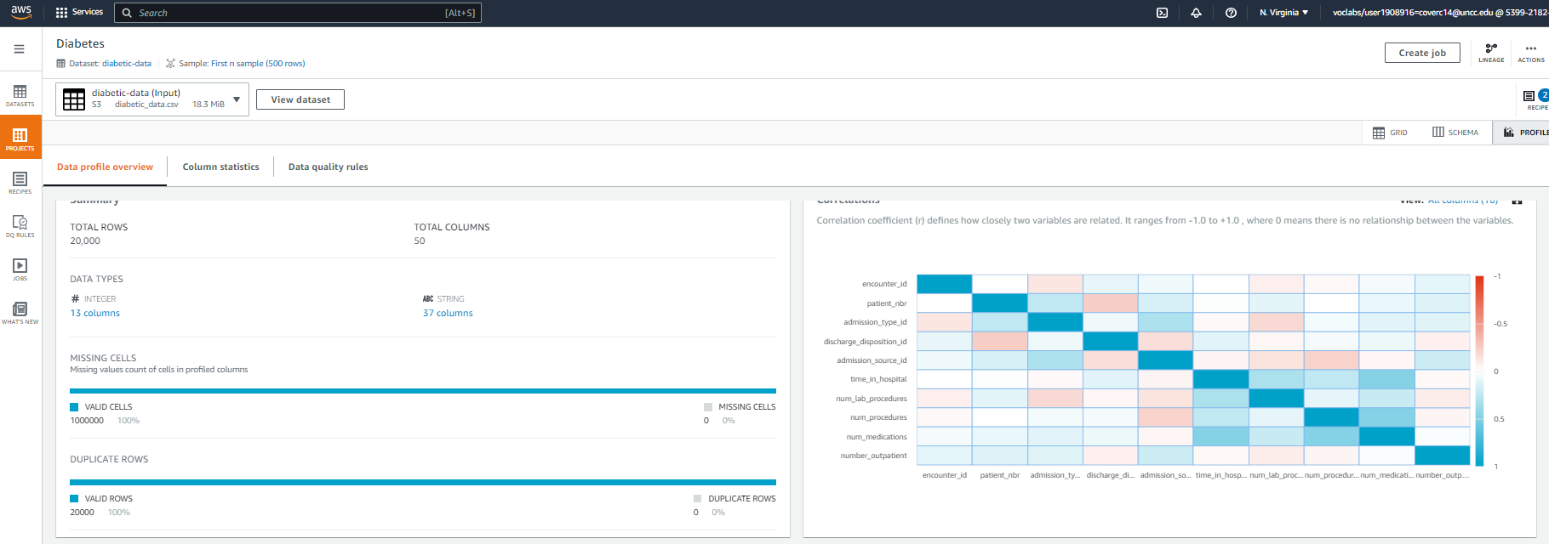Open Jobs in the sidebar

20,269
